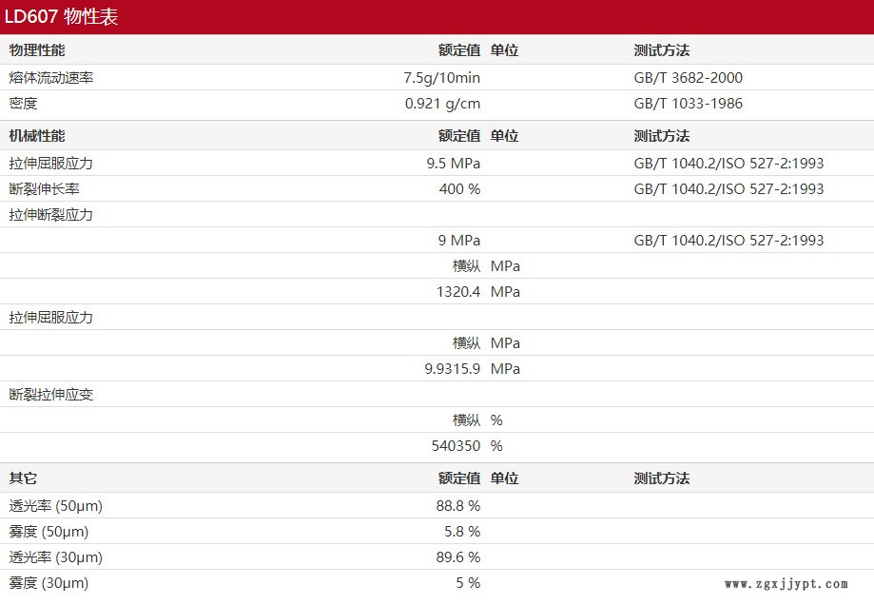Click the 拉伸断裂应力 row label

(x=51, y=215)
